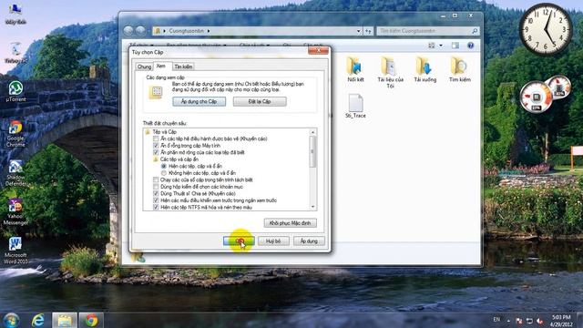
Task: Click the 'Đặt lại Cặp' button
Action: (260, 101)
